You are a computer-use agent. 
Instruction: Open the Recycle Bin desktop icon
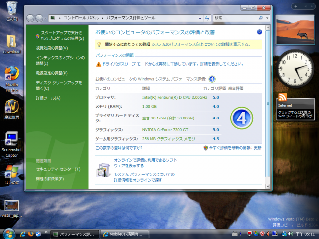[12, 11]
